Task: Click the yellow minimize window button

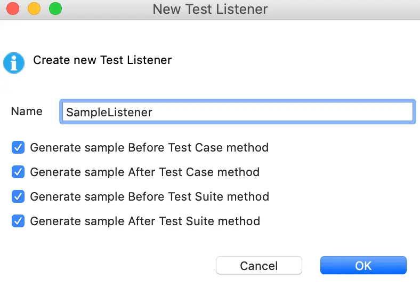Action: pos(34,9)
